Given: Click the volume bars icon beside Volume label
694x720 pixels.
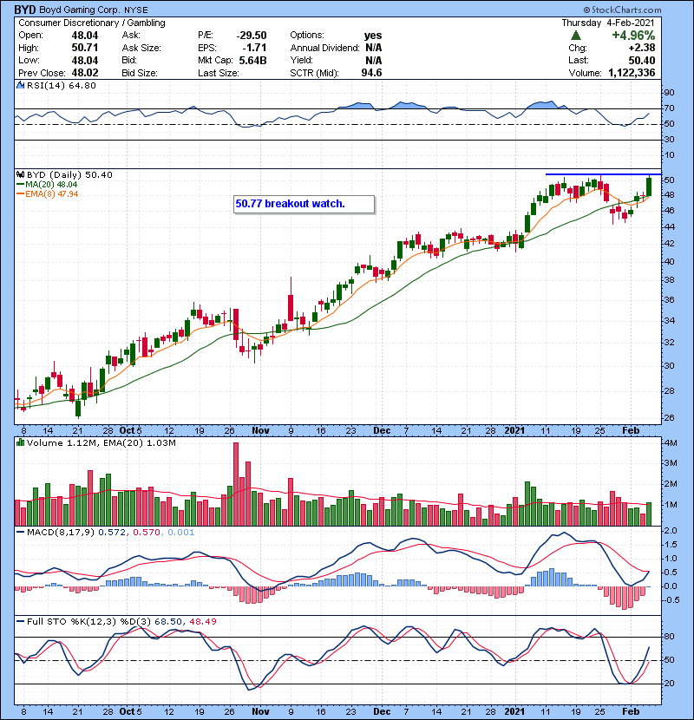Looking at the screenshot, I should (20, 443).
